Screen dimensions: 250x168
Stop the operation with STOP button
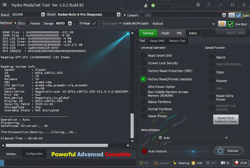(241, 163)
